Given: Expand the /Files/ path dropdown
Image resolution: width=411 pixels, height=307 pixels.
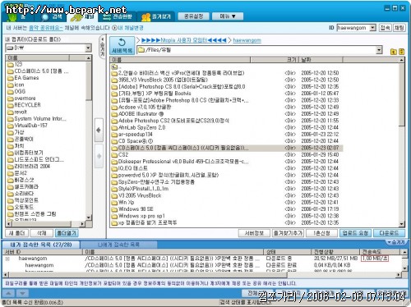Looking at the screenshot, I should pyautogui.click(x=379, y=50).
